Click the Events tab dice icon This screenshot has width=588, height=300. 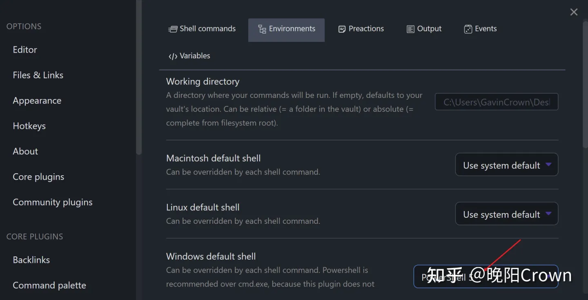click(468, 29)
